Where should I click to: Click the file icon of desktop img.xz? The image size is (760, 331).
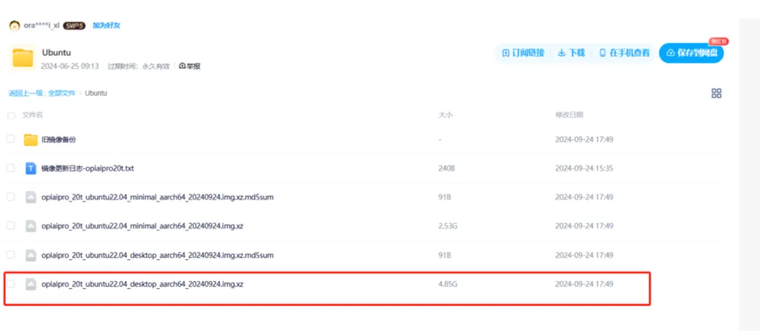(x=30, y=284)
